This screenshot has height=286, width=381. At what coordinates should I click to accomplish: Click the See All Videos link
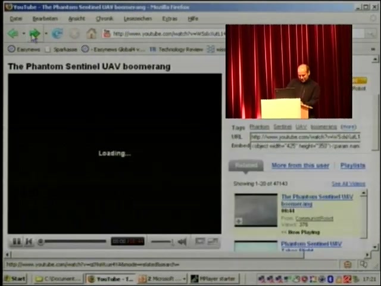348,184
